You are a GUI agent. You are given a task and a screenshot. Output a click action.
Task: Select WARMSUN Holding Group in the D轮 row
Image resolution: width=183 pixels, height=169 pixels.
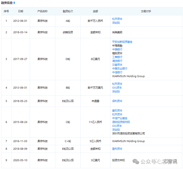pos(128,76)
